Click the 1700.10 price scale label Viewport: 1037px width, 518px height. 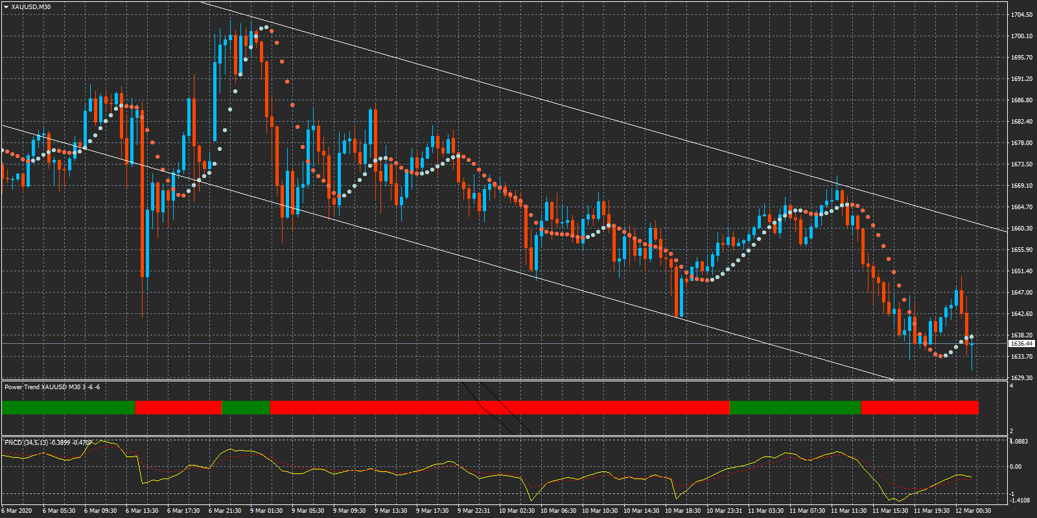(1021, 36)
